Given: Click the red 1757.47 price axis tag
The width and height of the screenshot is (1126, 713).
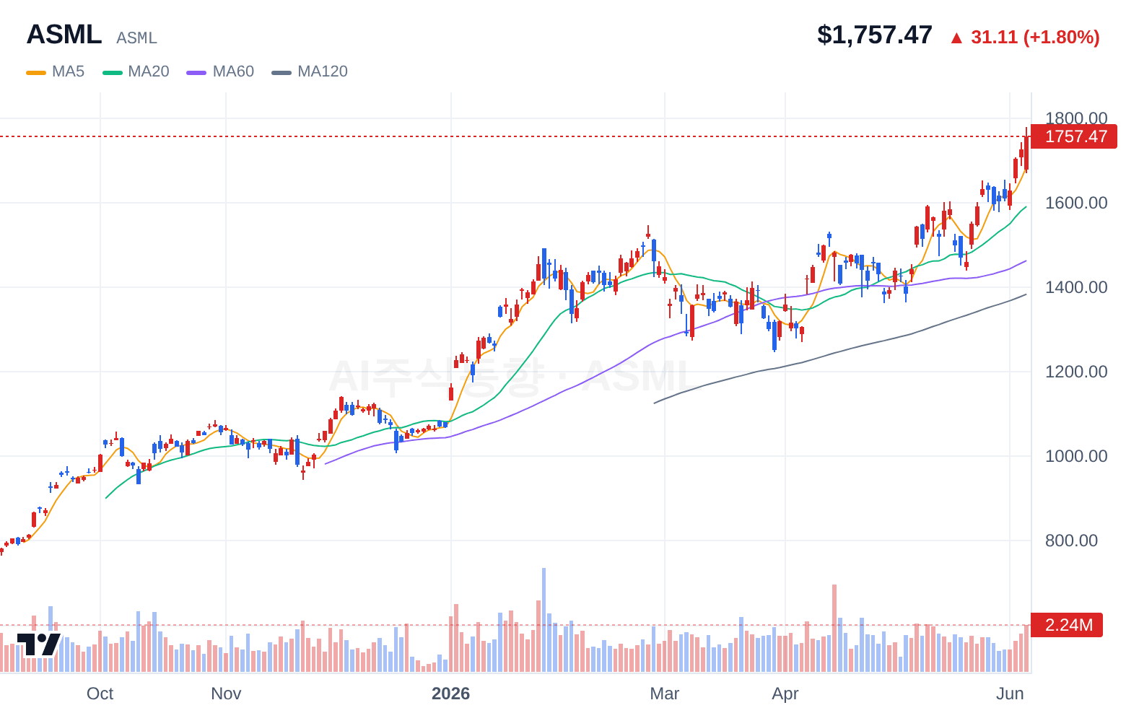Looking at the screenshot, I should 1074,136.
